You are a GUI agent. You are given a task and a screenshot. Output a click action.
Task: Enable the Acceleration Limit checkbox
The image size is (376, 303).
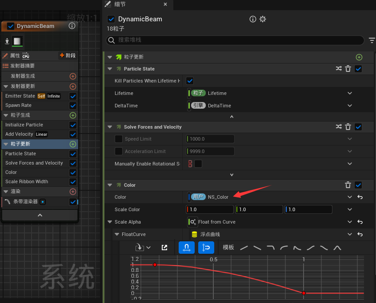119,151
